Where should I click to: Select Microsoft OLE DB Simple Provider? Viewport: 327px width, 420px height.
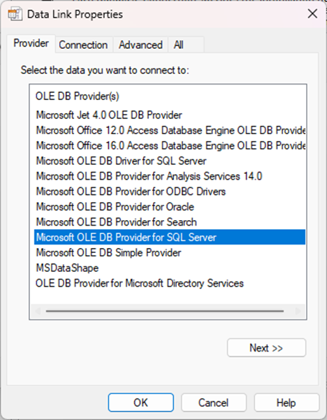(x=108, y=252)
